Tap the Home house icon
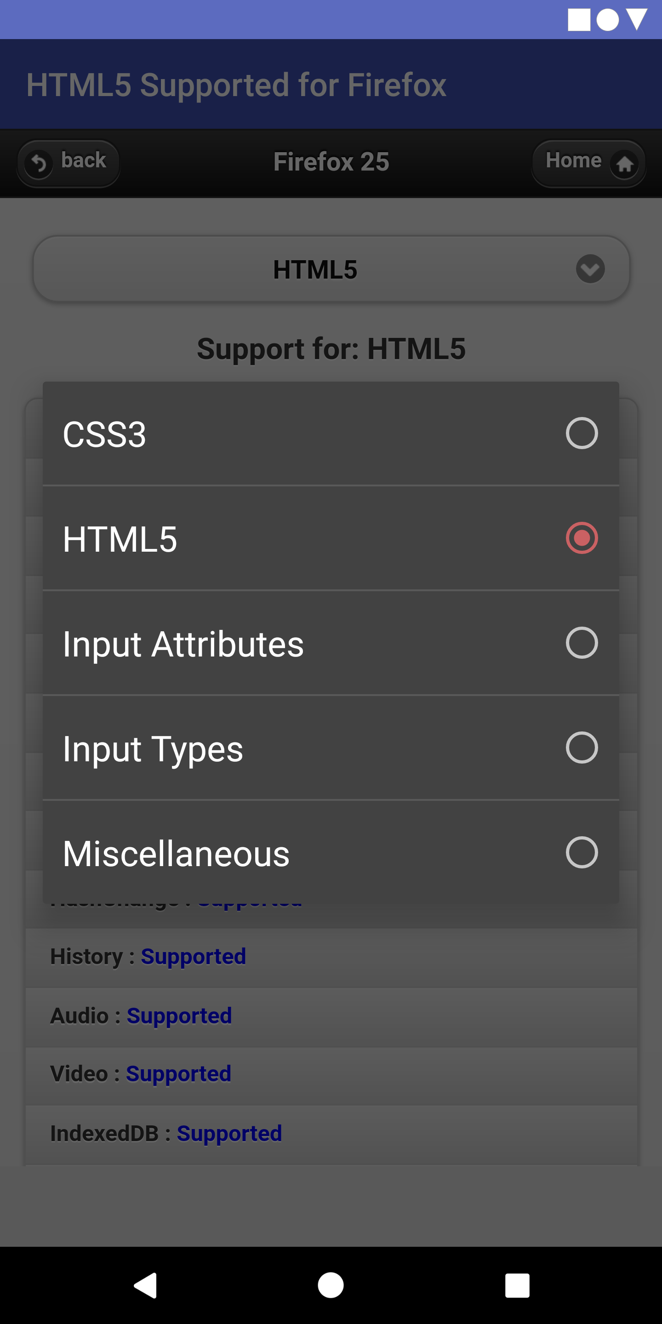This screenshot has height=1324, width=662. click(x=624, y=164)
